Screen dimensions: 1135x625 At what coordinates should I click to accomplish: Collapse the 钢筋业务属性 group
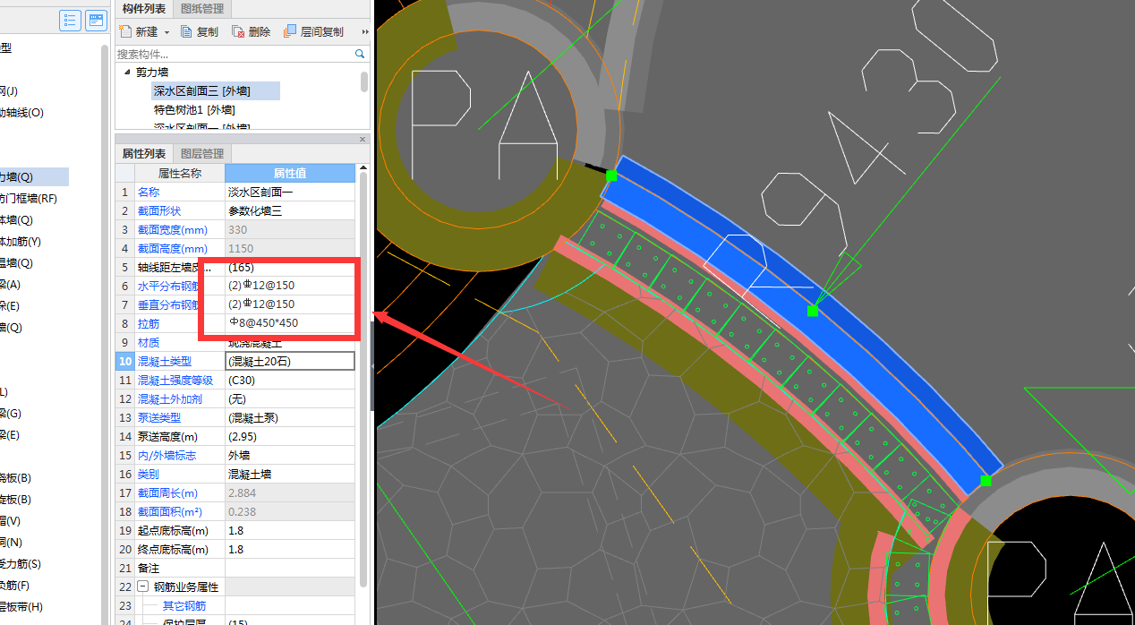point(142,587)
